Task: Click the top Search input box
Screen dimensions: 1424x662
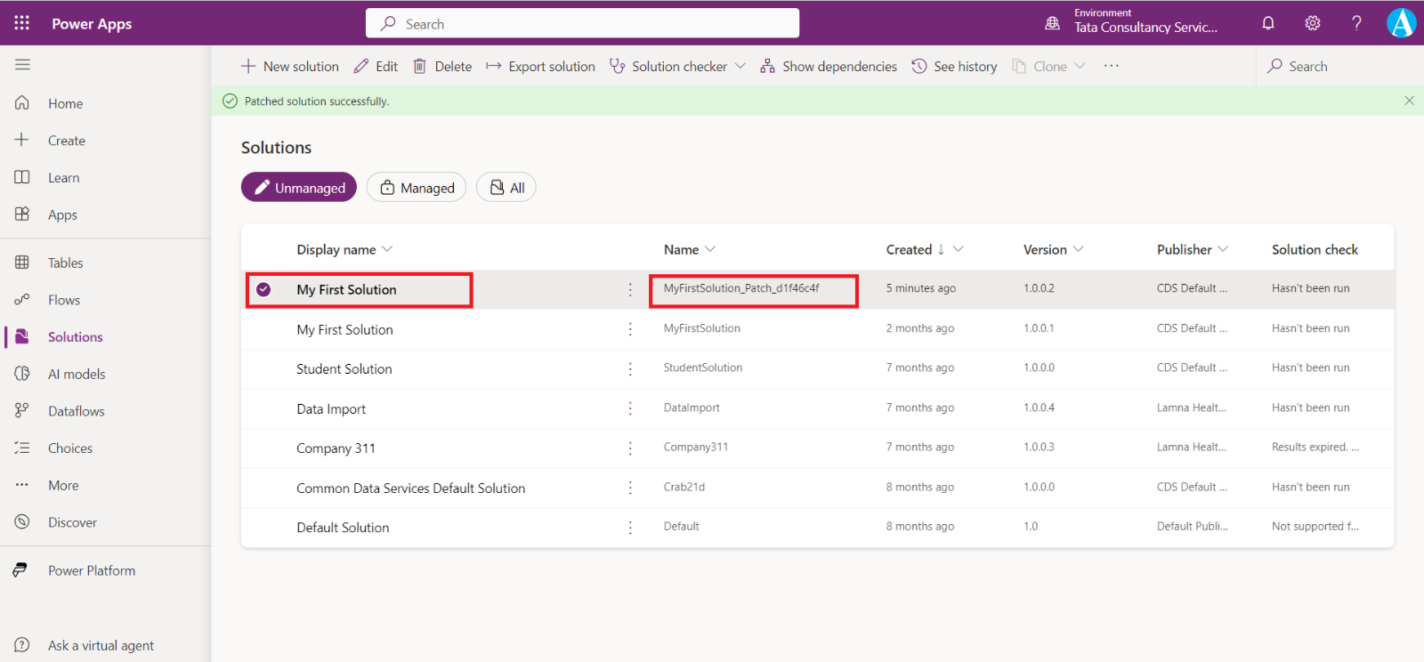Action: point(582,24)
